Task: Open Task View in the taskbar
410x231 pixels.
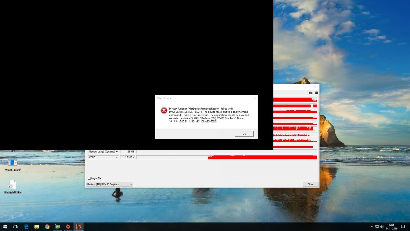Action: pos(15,227)
